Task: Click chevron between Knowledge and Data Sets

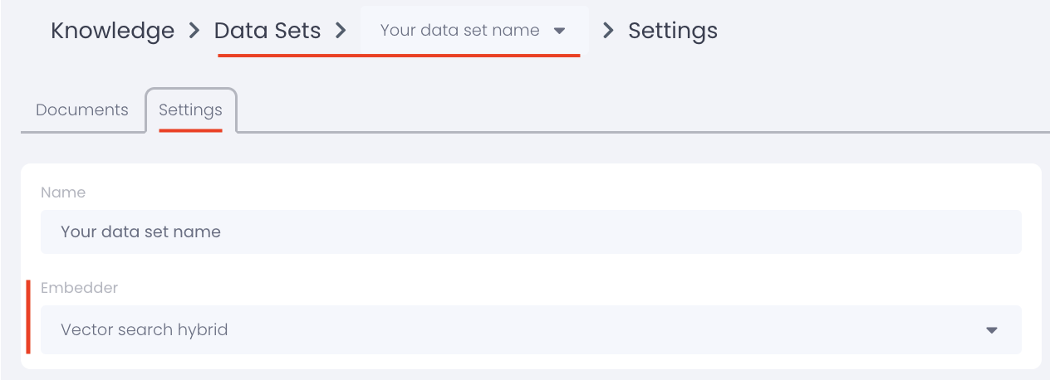Action: pos(194,31)
